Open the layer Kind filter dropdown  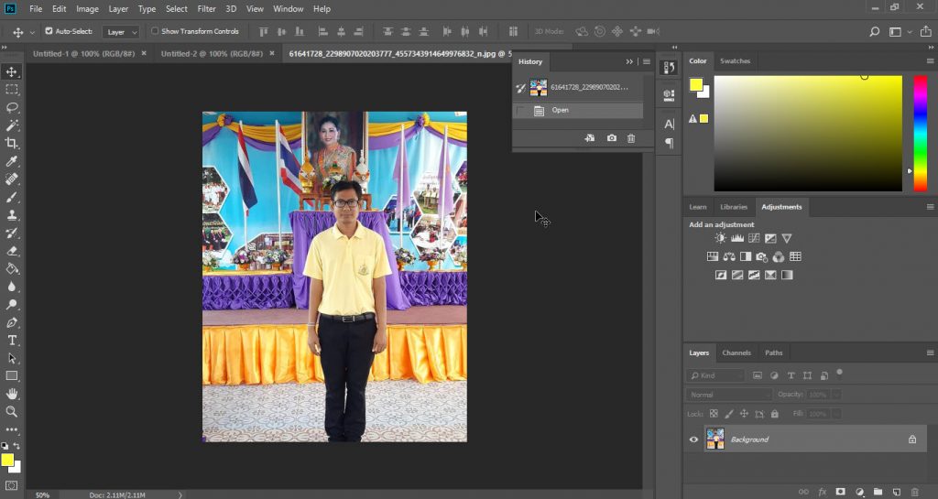tap(716, 375)
